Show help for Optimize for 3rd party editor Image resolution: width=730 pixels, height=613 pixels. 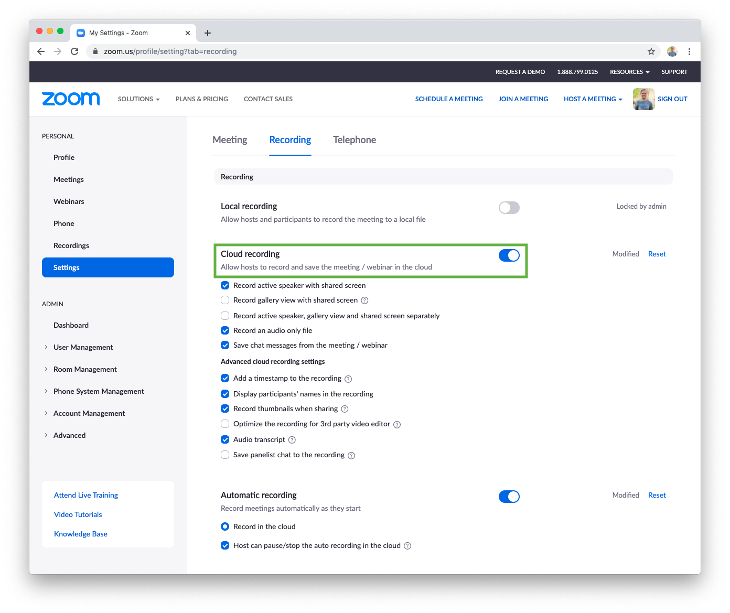(x=397, y=424)
